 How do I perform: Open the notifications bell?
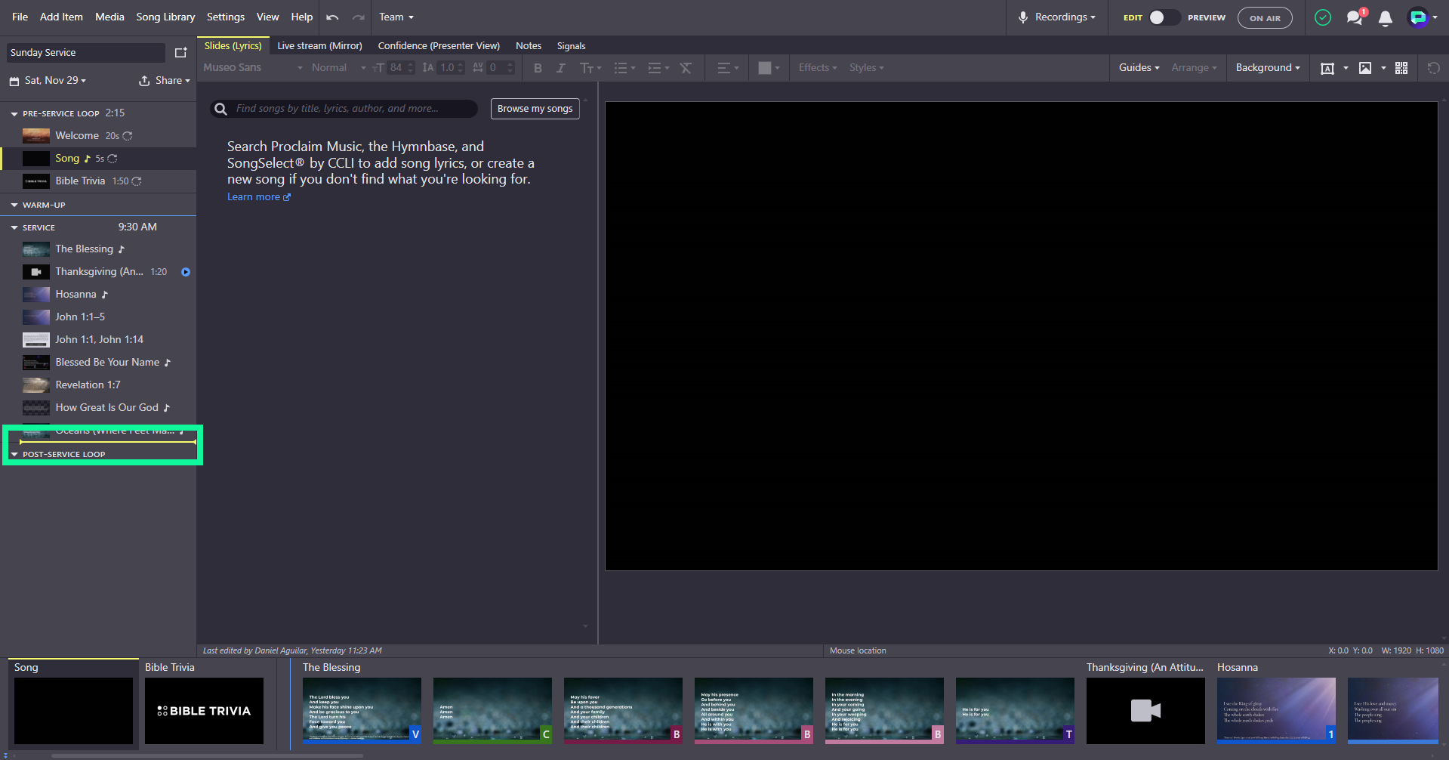[1386, 18]
